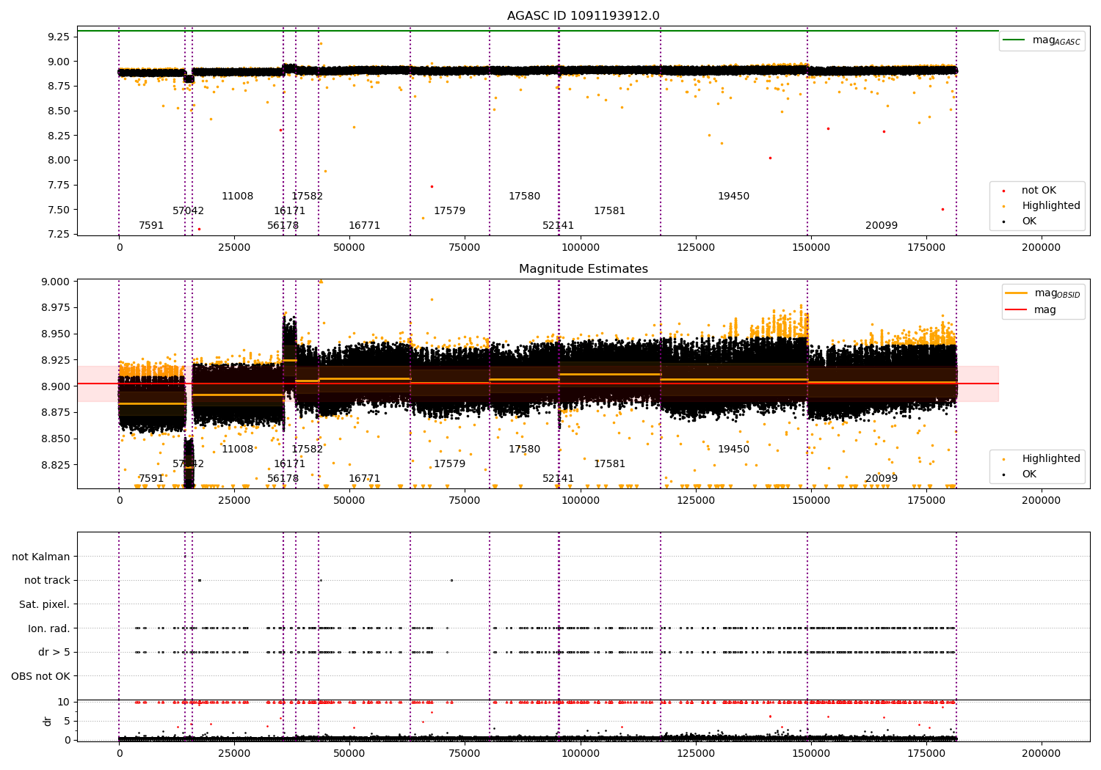Click the orange line sample beside mag OBSID
This screenshot has height=770, width=1101.
click(x=1016, y=293)
